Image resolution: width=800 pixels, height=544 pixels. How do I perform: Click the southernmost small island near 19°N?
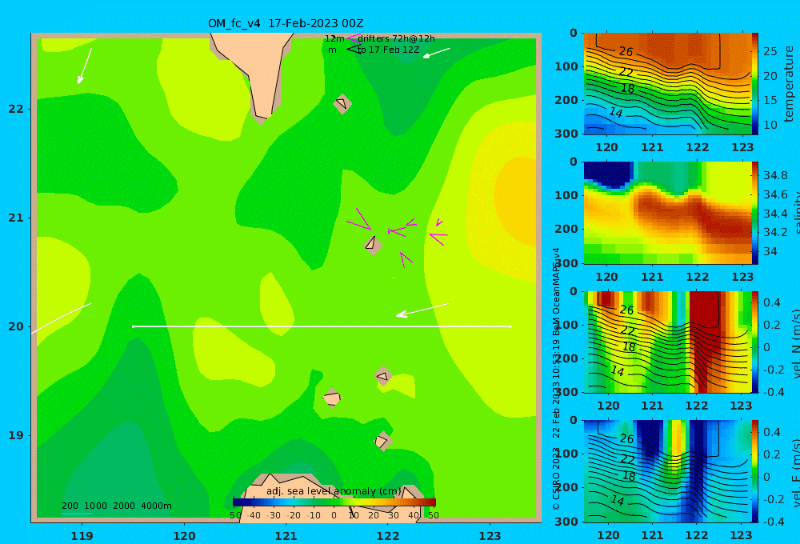382,441
